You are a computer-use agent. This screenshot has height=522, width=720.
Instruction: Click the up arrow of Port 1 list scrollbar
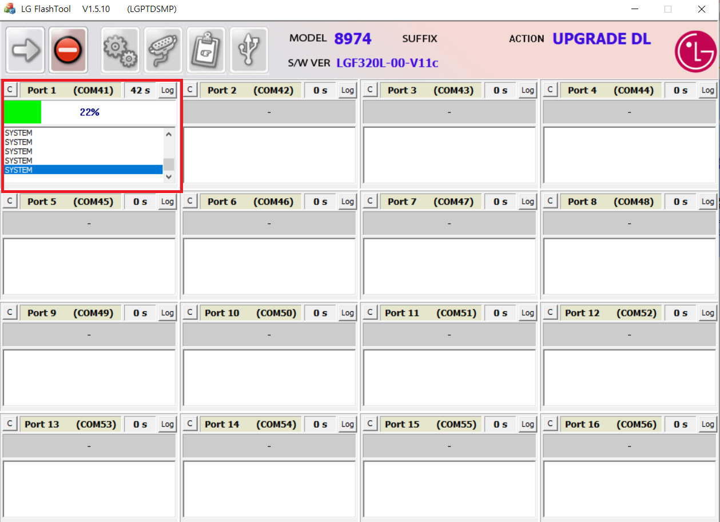point(169,134)
